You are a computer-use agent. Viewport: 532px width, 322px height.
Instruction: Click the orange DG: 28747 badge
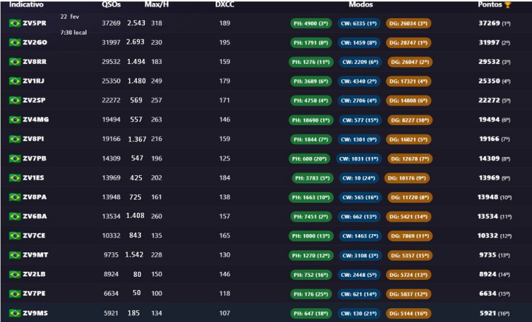pyautogui.click(x=408, y=43)
